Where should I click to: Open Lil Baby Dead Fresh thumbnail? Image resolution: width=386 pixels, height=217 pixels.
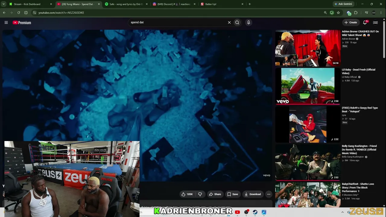[x=308, y=86]
